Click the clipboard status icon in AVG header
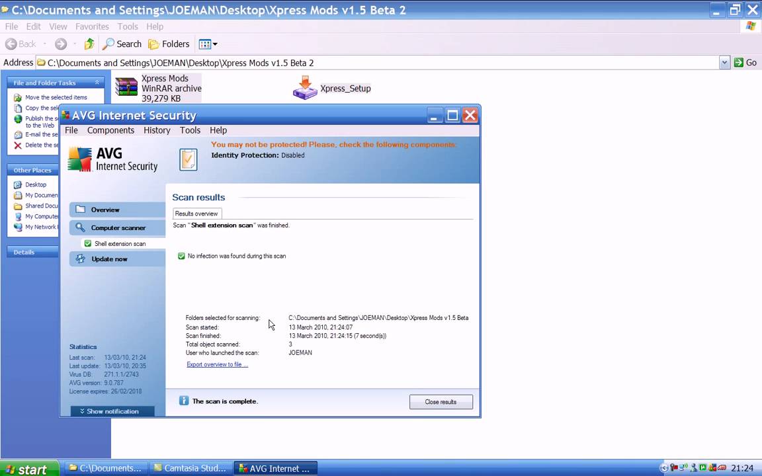Screen dimensions: 762x476 tap(188, 159)
